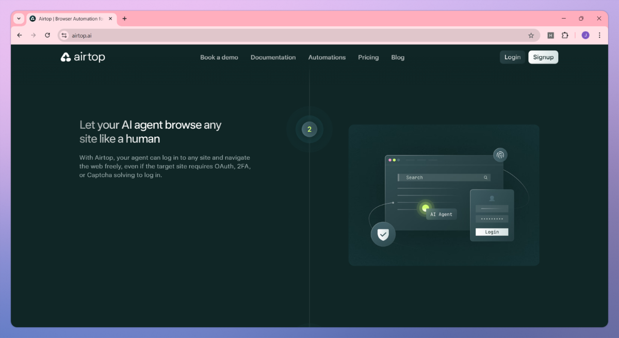Close the Airtop browser tab

pos(110,19)
